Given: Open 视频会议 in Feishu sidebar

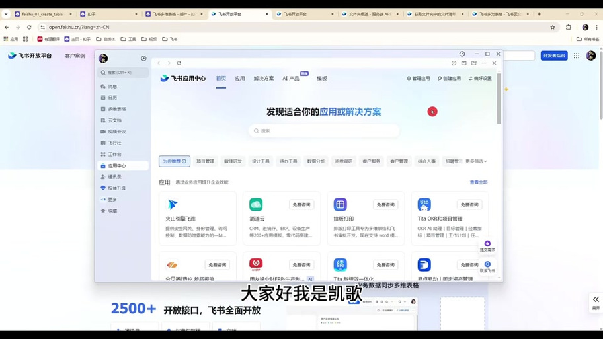Looking at the screenshot, I should click(x=123, y=132).
